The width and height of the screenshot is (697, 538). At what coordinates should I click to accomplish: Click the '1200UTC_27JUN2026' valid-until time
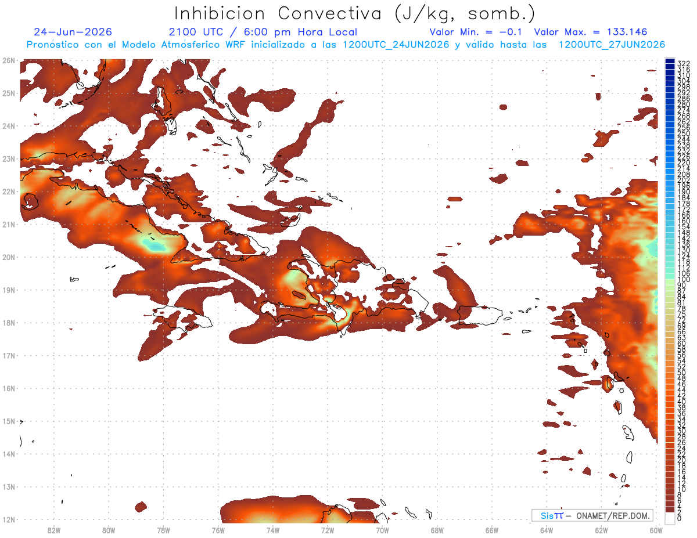(x=612, y=45)
